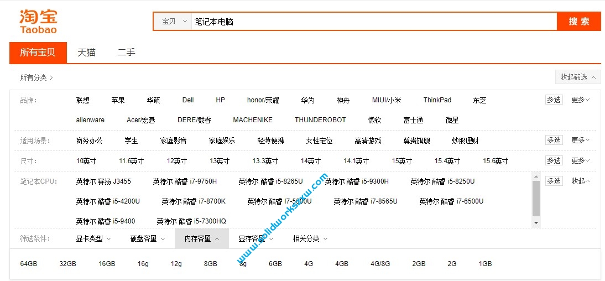Viewport: 605px width, 281px height.
Task: Filter by brand 苹果
Action: coord(118,100)
